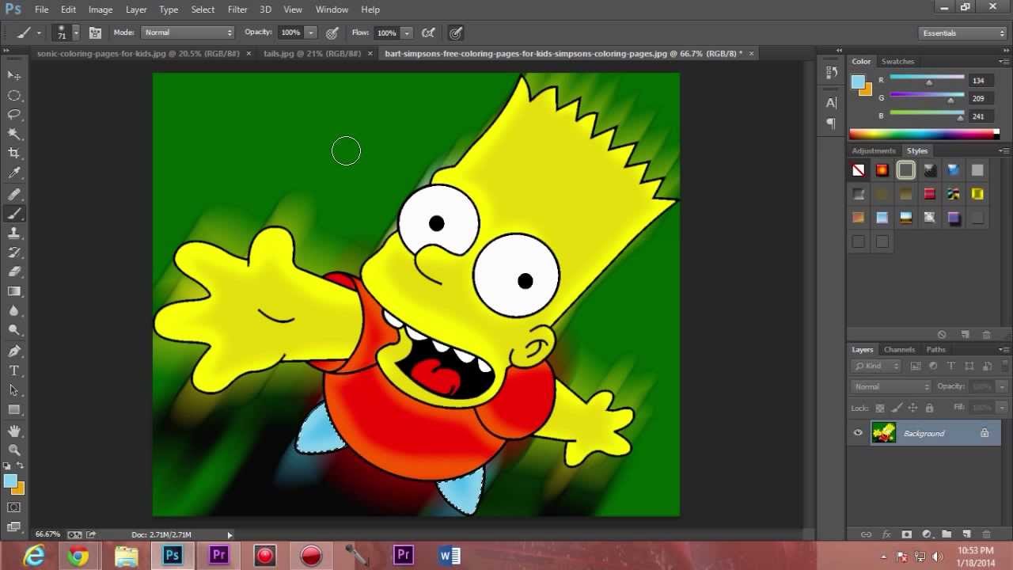Open the Flow slider dropdown arrow
The image size is (1013, 570).
pyautogui.click(x=407, y=32)
